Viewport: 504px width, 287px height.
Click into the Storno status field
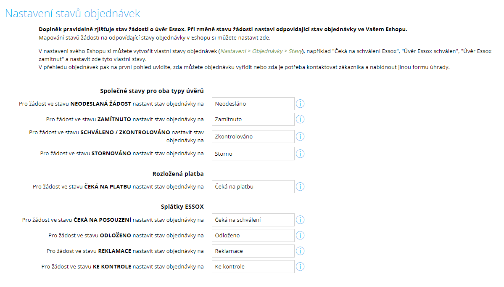253,154
